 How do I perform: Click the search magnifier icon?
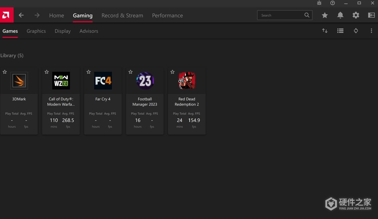click(307, 15)
